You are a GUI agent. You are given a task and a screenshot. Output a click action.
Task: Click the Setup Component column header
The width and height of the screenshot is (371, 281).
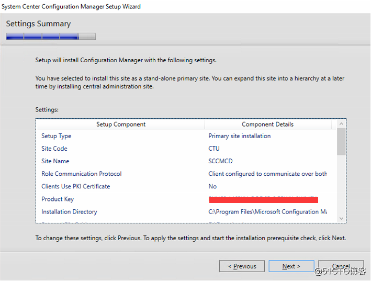[121, 125]
